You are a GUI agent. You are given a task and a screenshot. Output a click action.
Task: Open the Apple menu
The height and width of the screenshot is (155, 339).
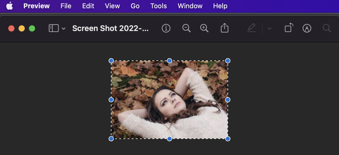coord(10,6)
